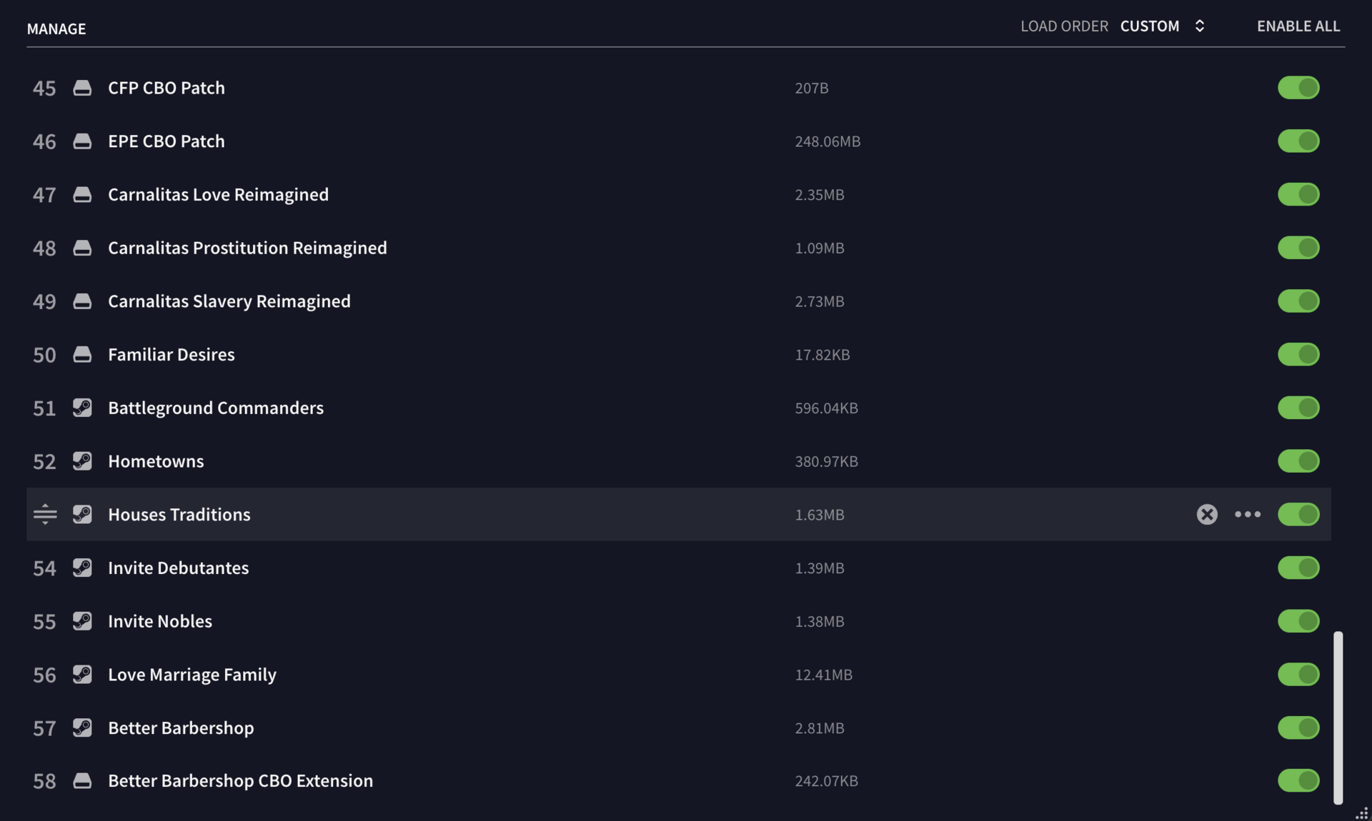The width and height of the screenshot is (1372, 821).
Task: Select the Familiar Desires mod name
Action: tap(171, 354)
